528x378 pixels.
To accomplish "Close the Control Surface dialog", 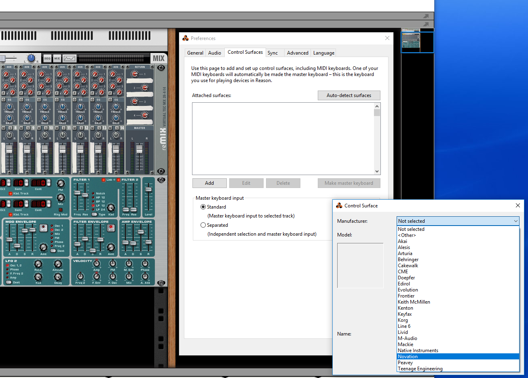I will click(518, 205).
